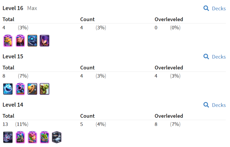This screenshot has height=147, width=230.
Task: Open the evolved Archers card
Action: click(x=32, y=137)
